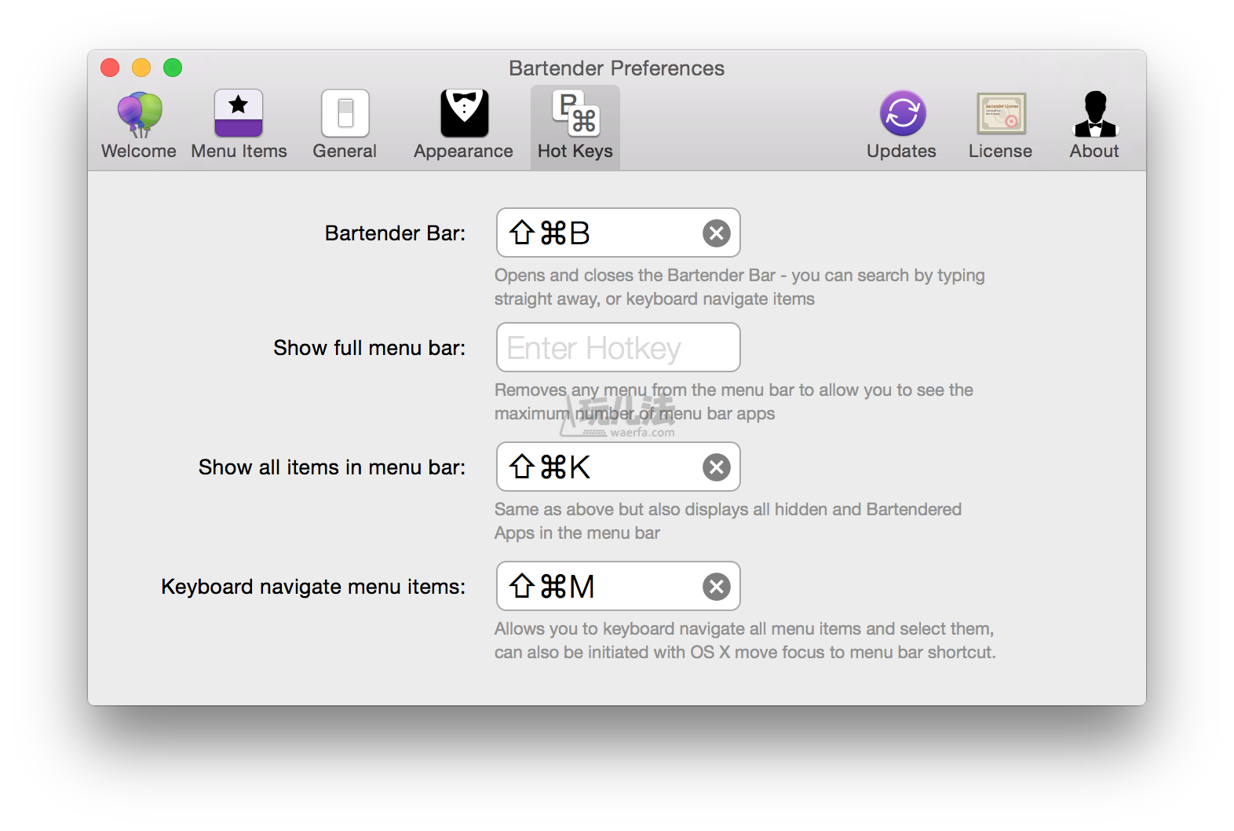Open the License certificate icon
Image resolution: width=1234 pixels, height=831 pixels.
1000,114
